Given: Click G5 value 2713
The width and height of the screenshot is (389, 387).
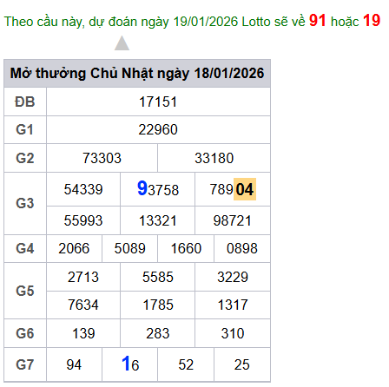Looking at the screenshot, I should 83,277.
